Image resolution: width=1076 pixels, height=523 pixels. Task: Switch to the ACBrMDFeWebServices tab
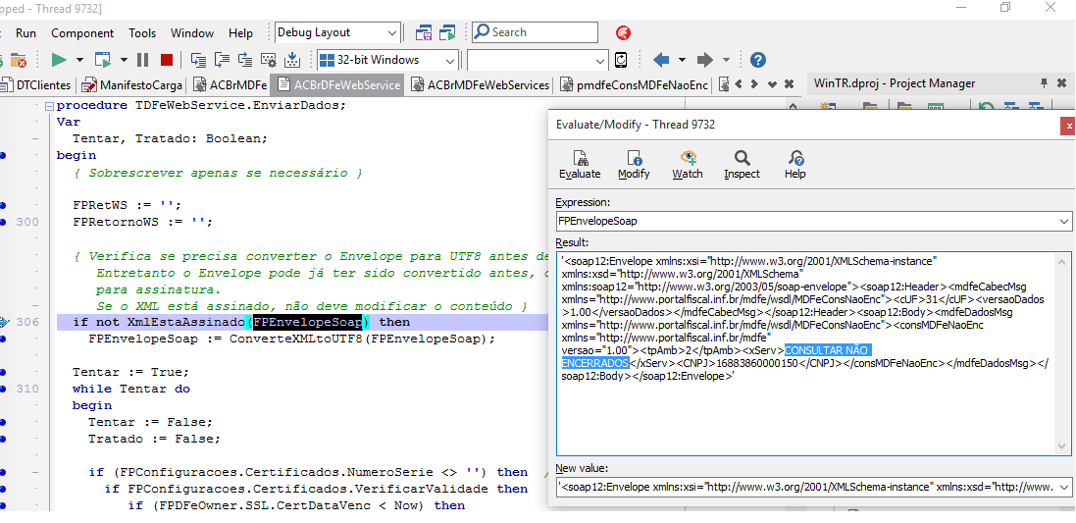pos(481,84)
